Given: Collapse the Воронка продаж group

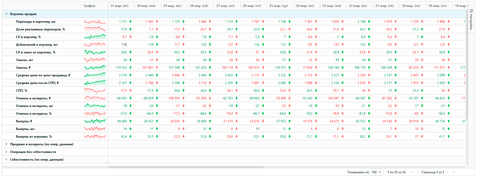Looking at the screenshot, I should 6,14.
